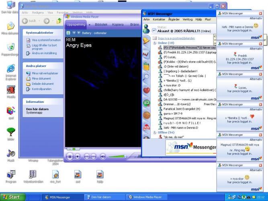Open the magnifier search tab in MSN sidebar
This screenshot has width=268, height=201.
coord(146,78)
